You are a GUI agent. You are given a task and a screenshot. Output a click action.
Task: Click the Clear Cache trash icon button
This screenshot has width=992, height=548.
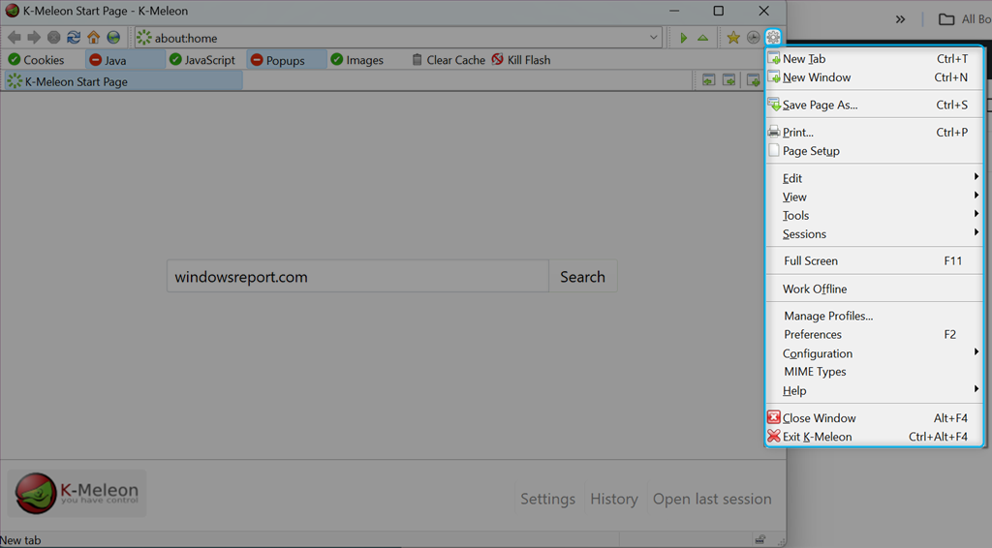pos(449,60)
